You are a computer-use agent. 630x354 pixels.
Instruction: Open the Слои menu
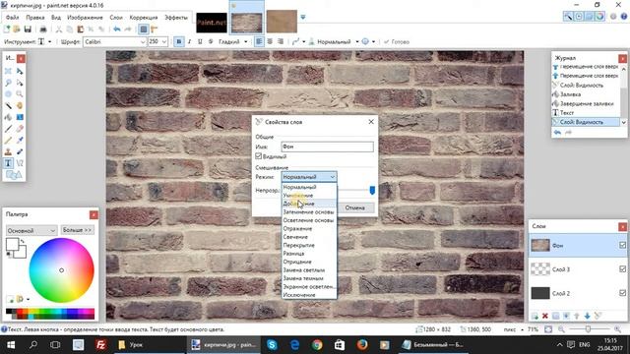point(116,18)
